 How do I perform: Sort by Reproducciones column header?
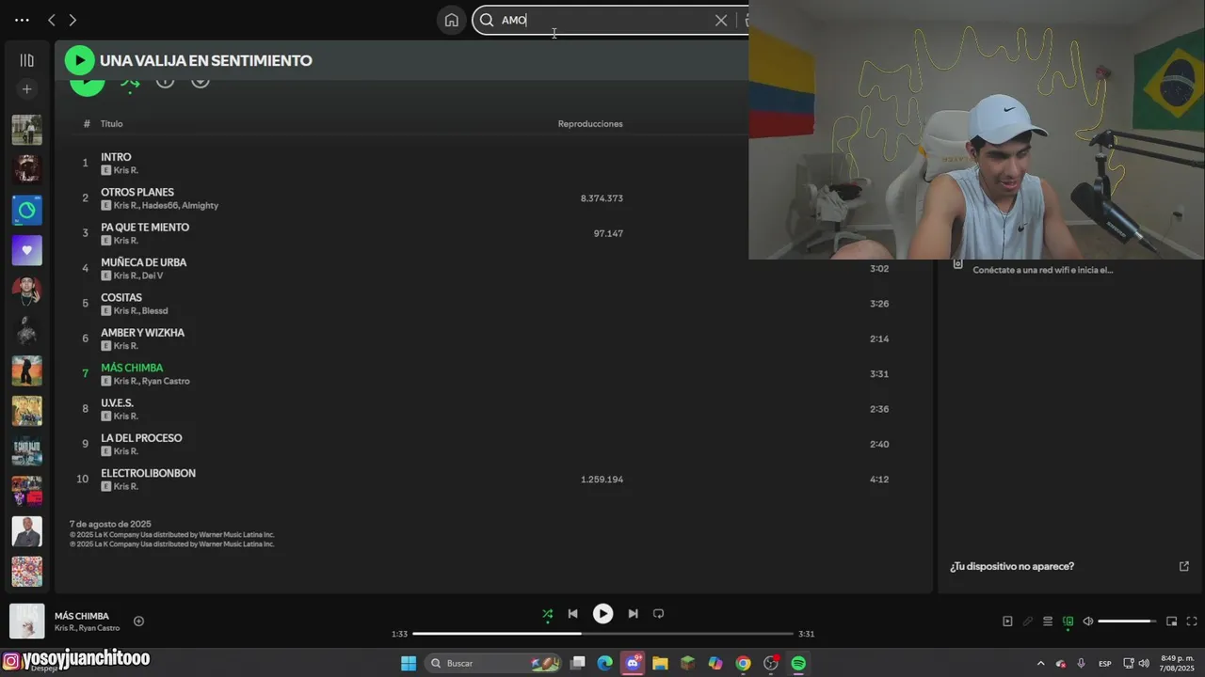[x=590, y=124]
